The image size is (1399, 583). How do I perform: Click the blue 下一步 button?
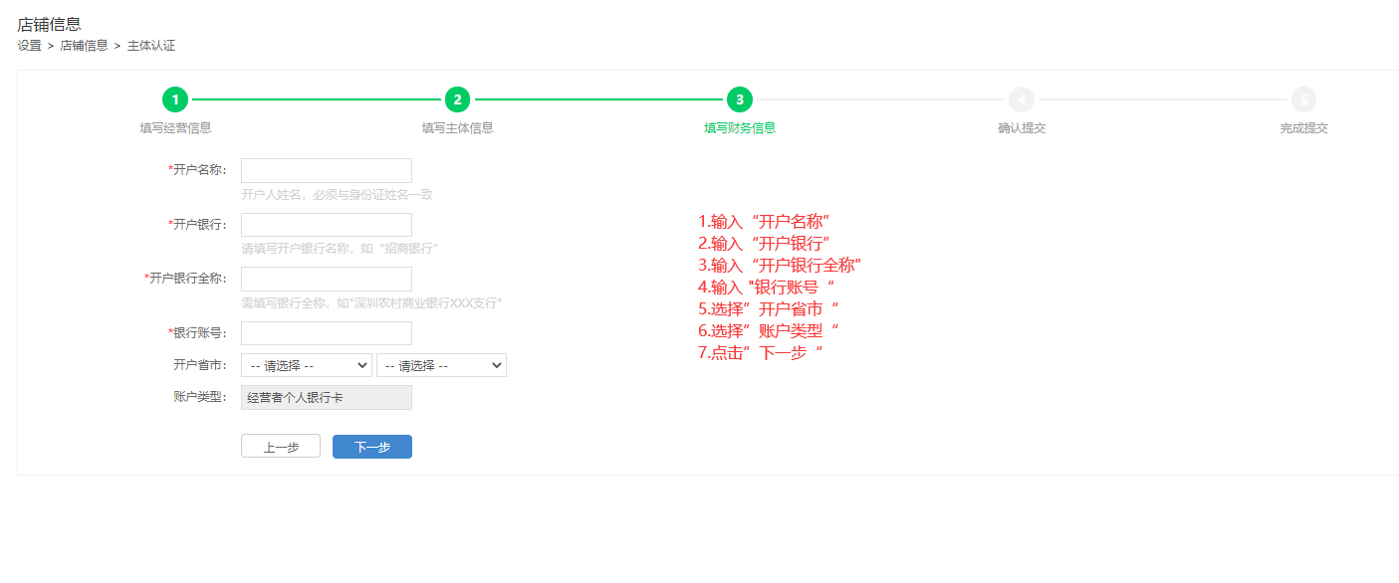371,447
